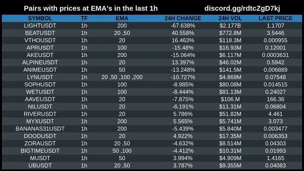Click the 166.36 last price value
The height and width of the screenshot is (171, 304).
pos(275,99)
